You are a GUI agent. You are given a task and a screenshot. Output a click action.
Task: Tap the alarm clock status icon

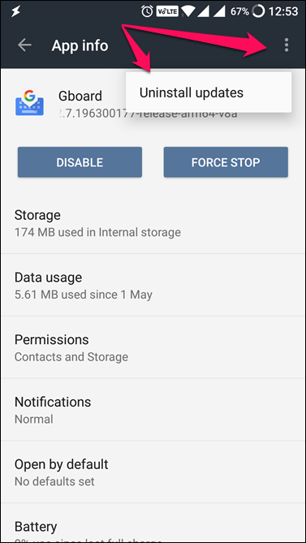(147, 12)
